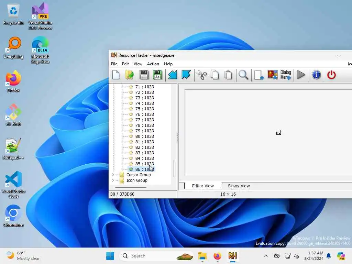
Task: Copy using the double-page icon
Action: [215, 75]
